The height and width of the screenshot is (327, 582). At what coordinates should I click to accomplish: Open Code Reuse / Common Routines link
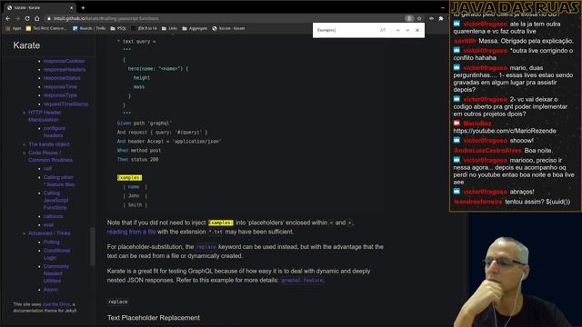click(x=50, y=156)
